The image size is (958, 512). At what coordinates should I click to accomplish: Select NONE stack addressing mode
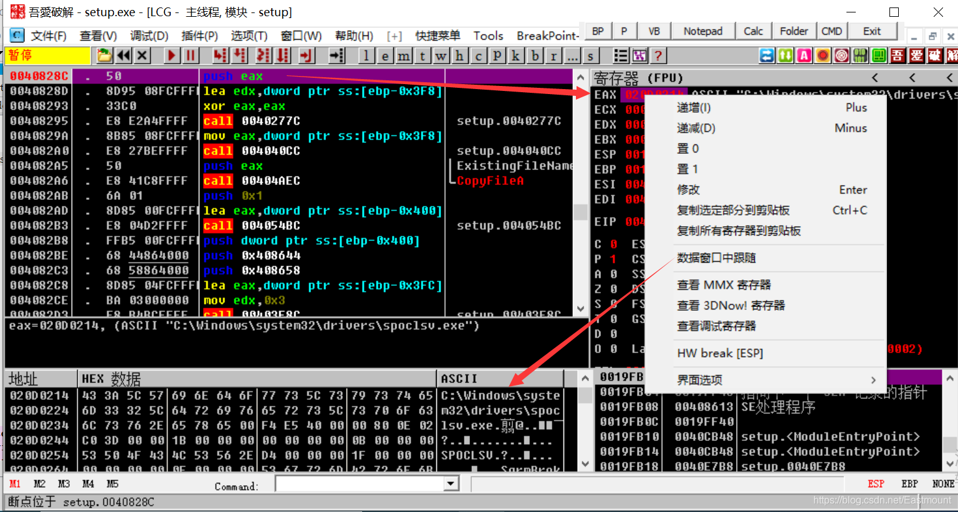click(943, 484)
